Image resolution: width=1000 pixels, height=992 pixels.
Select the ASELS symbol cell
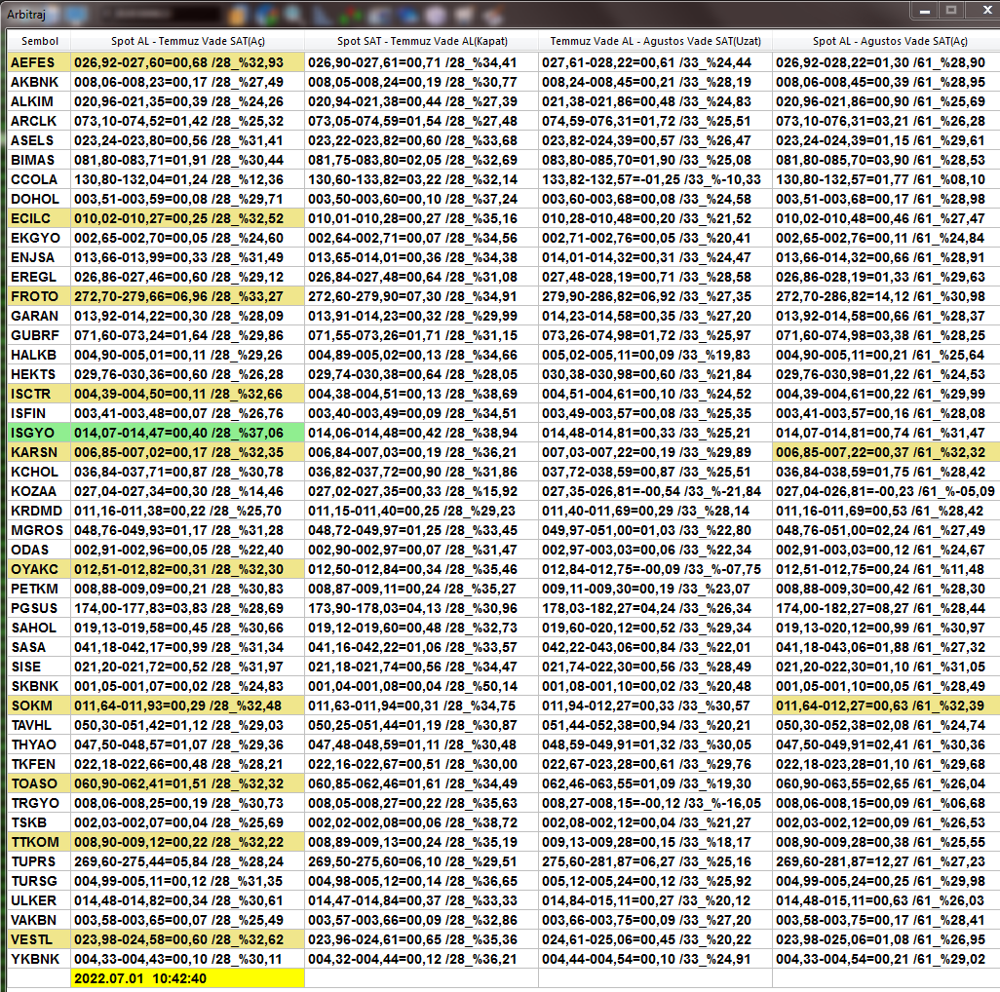pyautogui.click(x=39, y=140)
